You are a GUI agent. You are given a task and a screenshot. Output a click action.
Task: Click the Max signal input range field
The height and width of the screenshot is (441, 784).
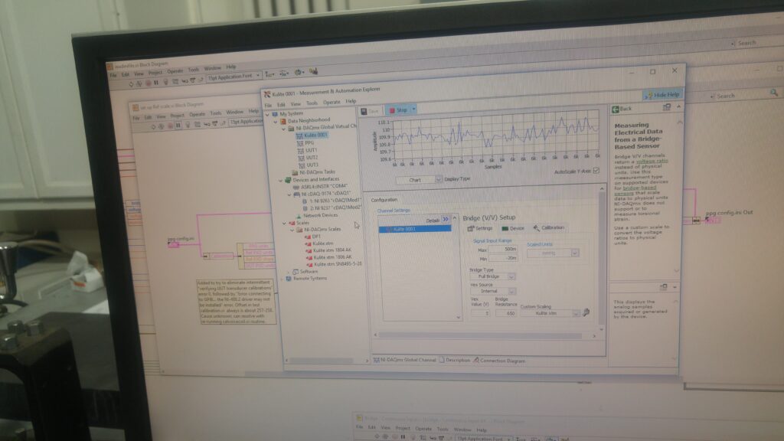coord(503,250)
